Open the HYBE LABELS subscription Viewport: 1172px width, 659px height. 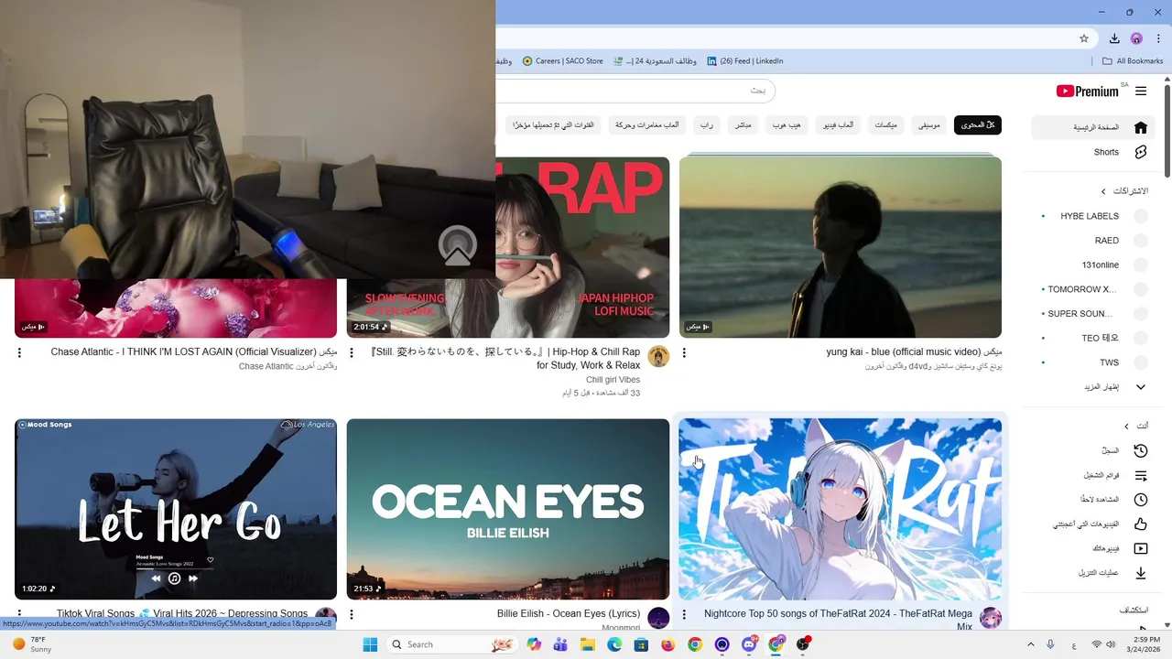(x=1091, y=216)
